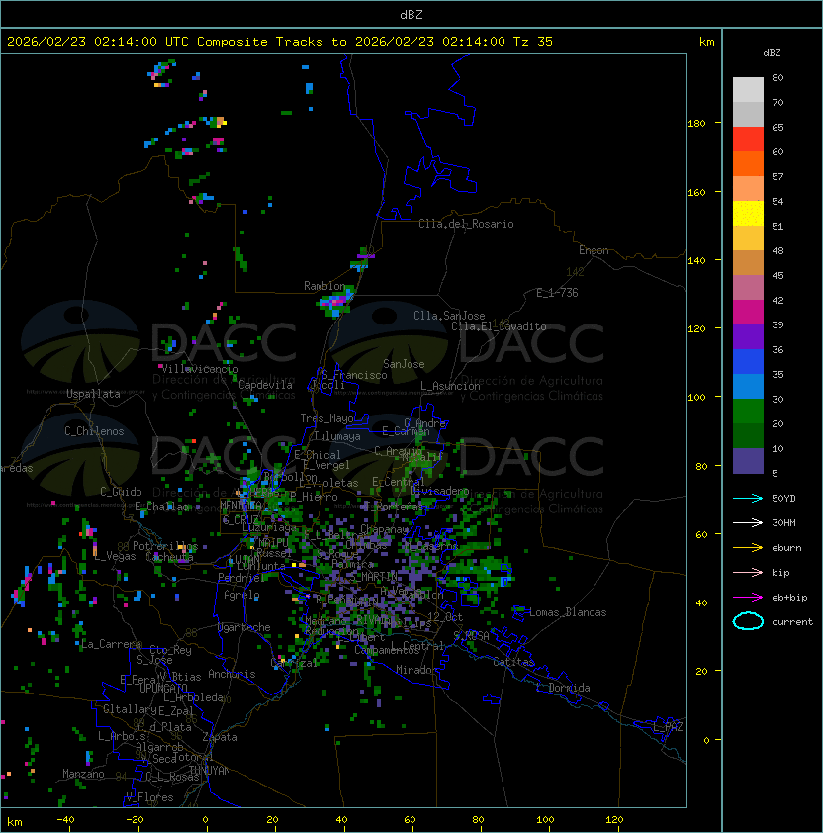Image resolution: width=823 pixels, height=833 pixels.
Task: Click the E_1-736 map label
Action: pos(557,293)
